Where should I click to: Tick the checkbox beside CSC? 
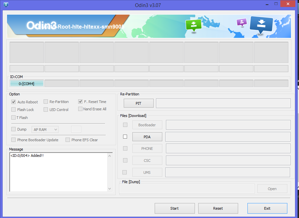pos(125,161)
